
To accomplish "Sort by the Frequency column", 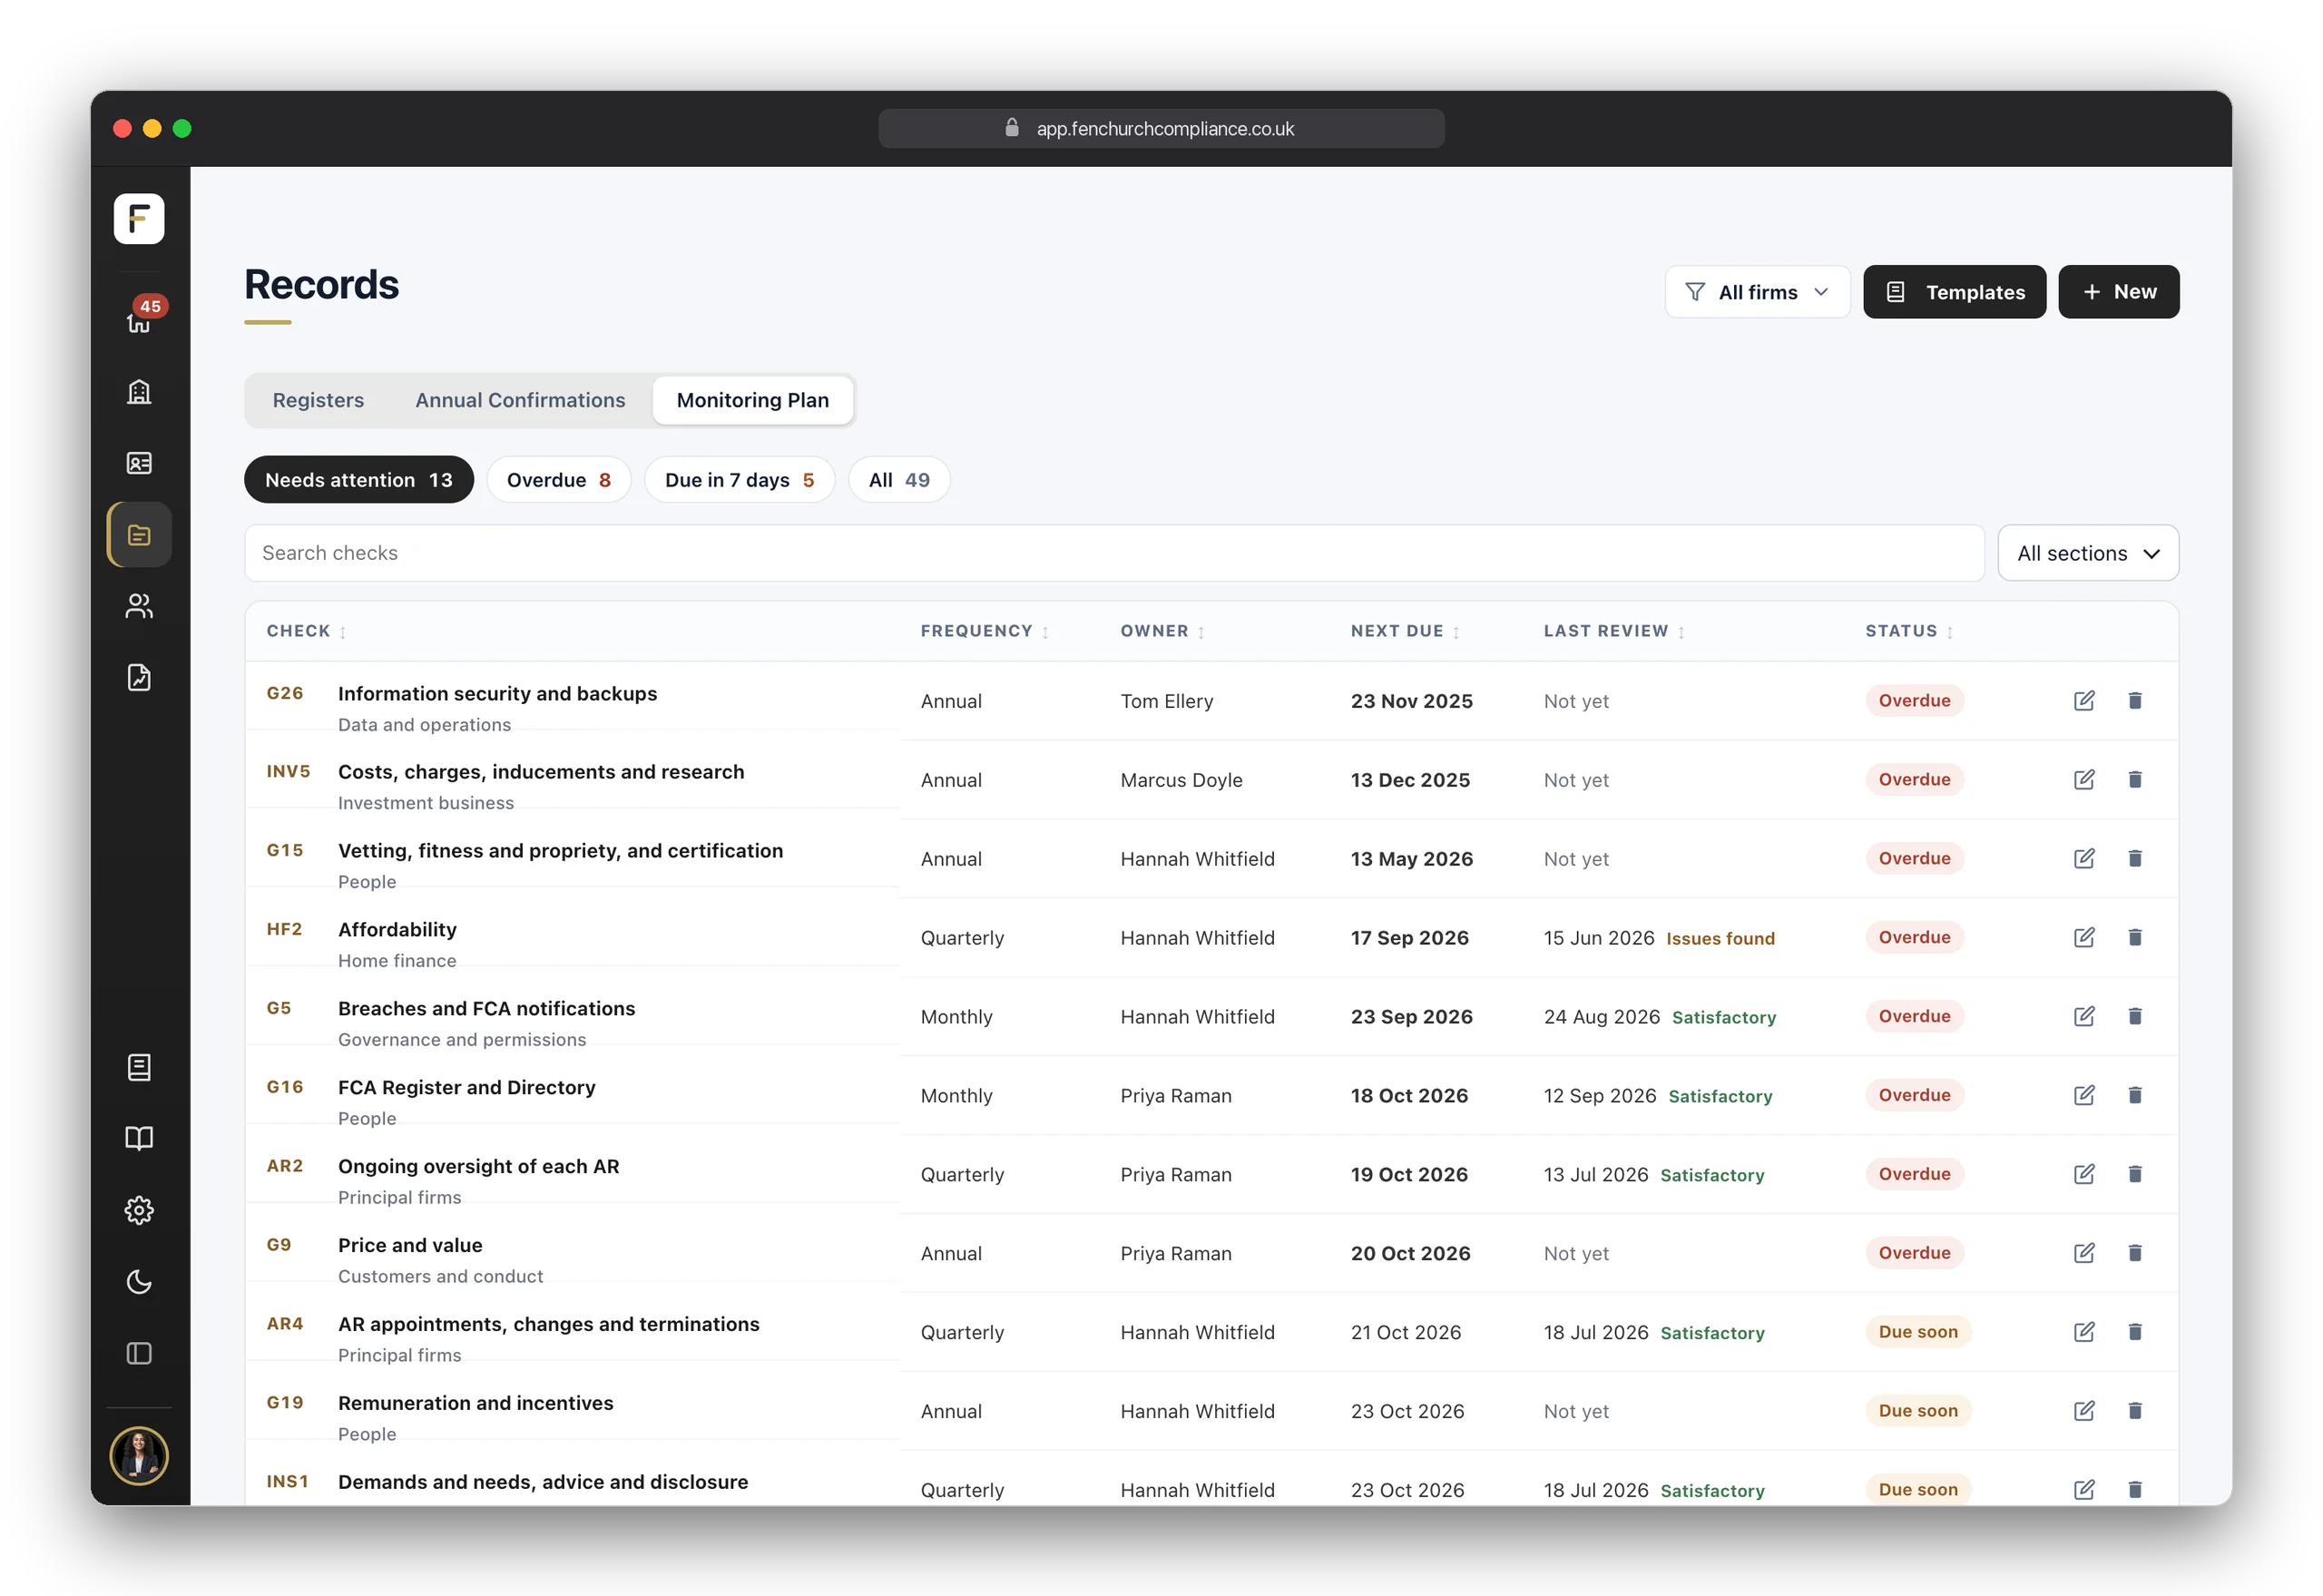I will 984,631.
